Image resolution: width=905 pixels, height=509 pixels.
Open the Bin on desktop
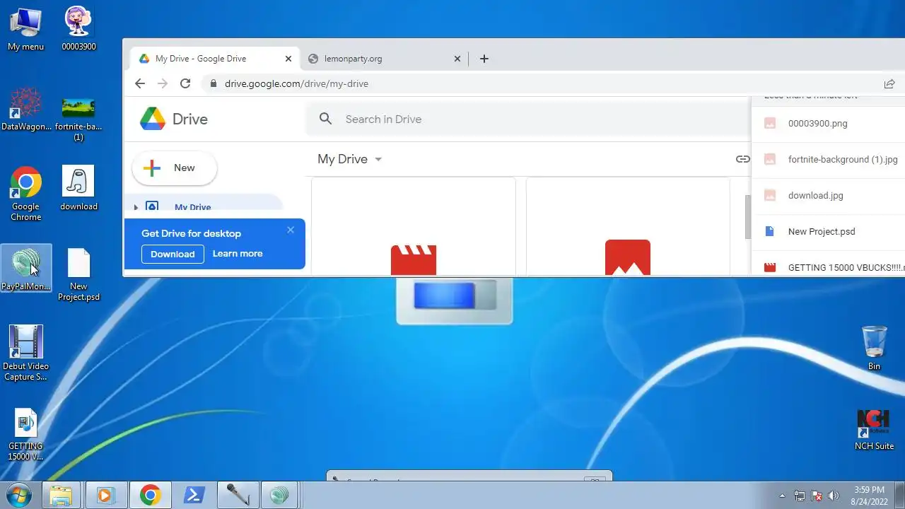click(875, 347)
